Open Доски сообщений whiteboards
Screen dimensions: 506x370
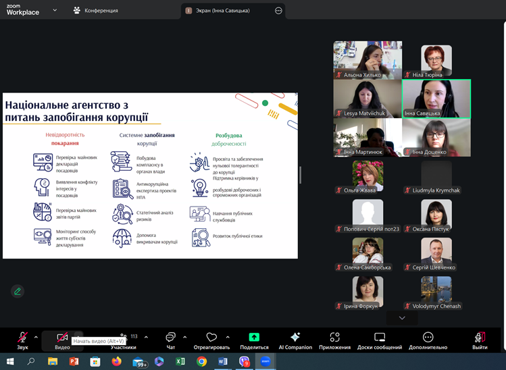(380, 338)
